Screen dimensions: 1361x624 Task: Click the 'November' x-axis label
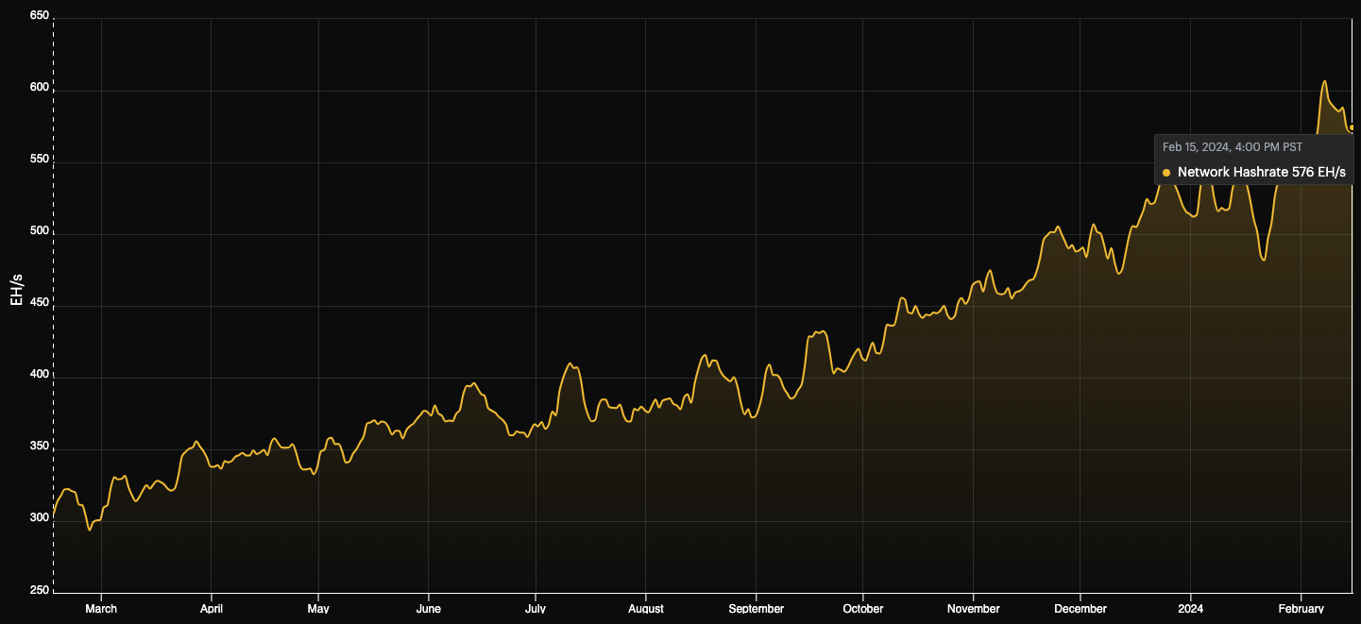point(973,609)
